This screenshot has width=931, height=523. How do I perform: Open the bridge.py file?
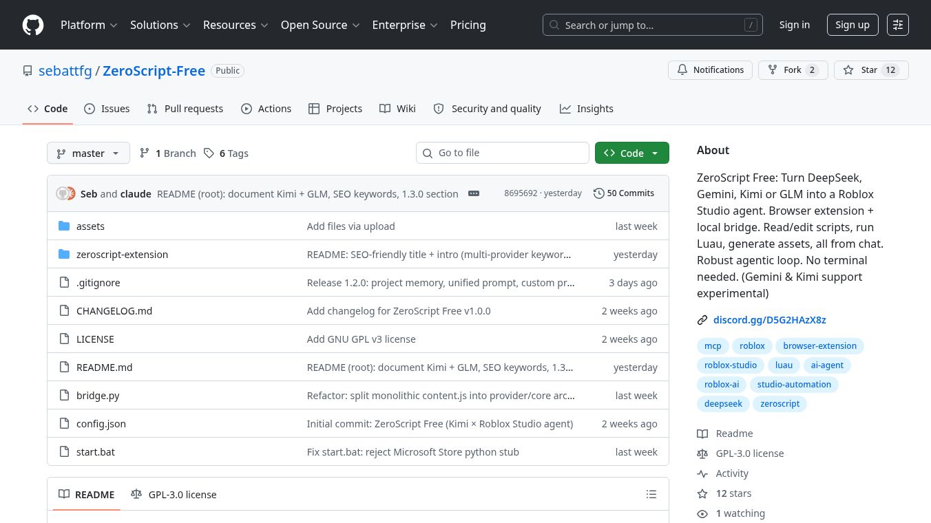click(x=98, y=396)
